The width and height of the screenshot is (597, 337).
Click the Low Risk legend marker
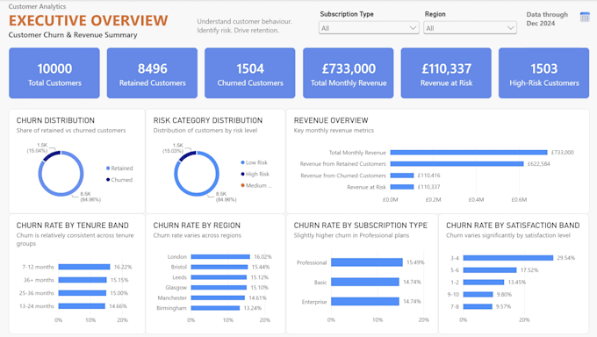(243, 162)
